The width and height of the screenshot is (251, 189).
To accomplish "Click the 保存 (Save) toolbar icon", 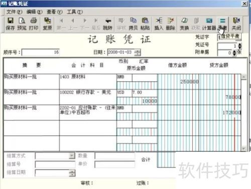I will pos(10,24).
